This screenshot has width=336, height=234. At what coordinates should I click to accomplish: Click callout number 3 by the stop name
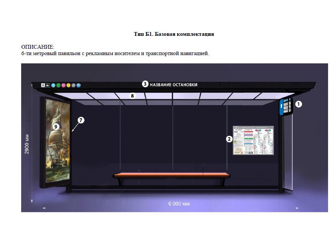click(145, 84)
